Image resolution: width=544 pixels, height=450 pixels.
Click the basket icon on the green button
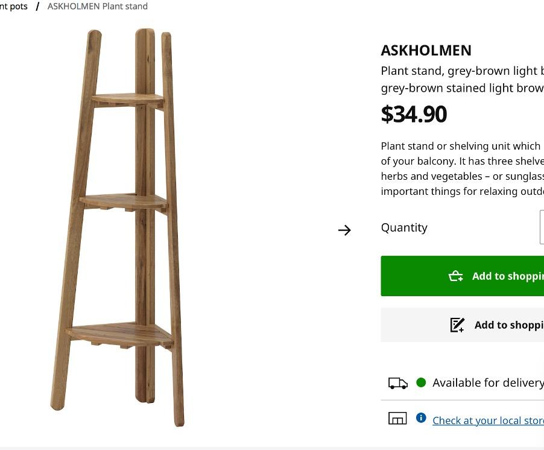(x=457, y=276)
